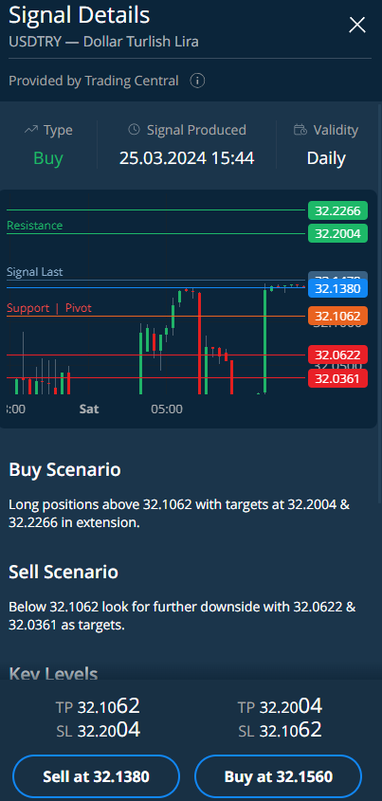
Task: Click the Support | Pivot chart label
Action: (49, 308)
